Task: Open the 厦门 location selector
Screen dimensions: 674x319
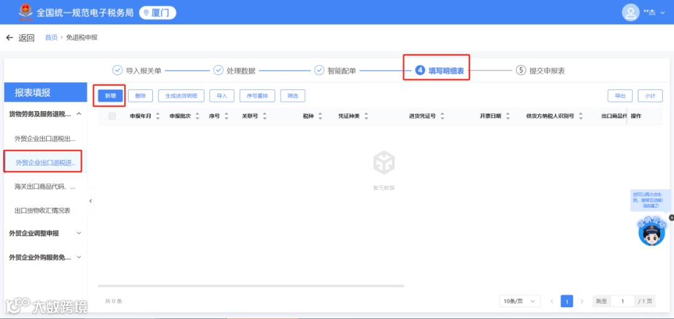Action: click(x=158, y=13)
